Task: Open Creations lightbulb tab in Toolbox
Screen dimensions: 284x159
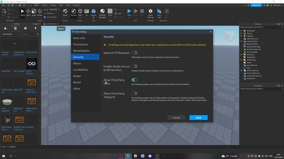Action: 35,28
